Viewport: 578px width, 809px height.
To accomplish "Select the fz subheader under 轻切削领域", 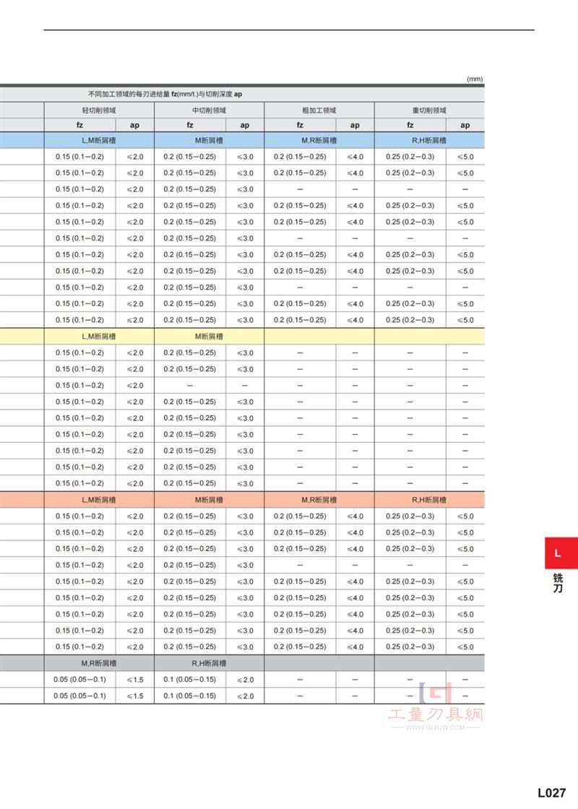I will pos(80,125).
